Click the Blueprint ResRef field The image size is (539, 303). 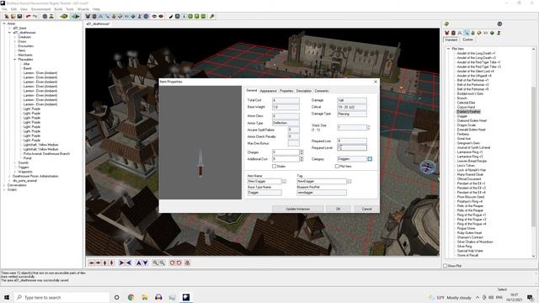pyautogui.click(x=322, y=193)
